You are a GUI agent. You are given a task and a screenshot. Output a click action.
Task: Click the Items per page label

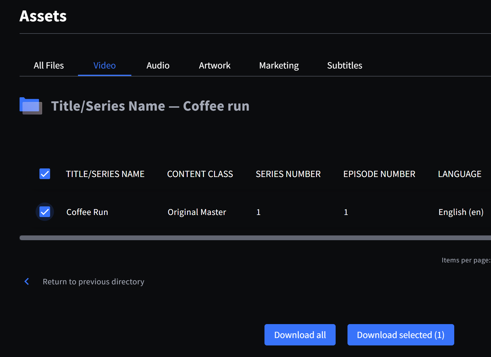(466, 260)
